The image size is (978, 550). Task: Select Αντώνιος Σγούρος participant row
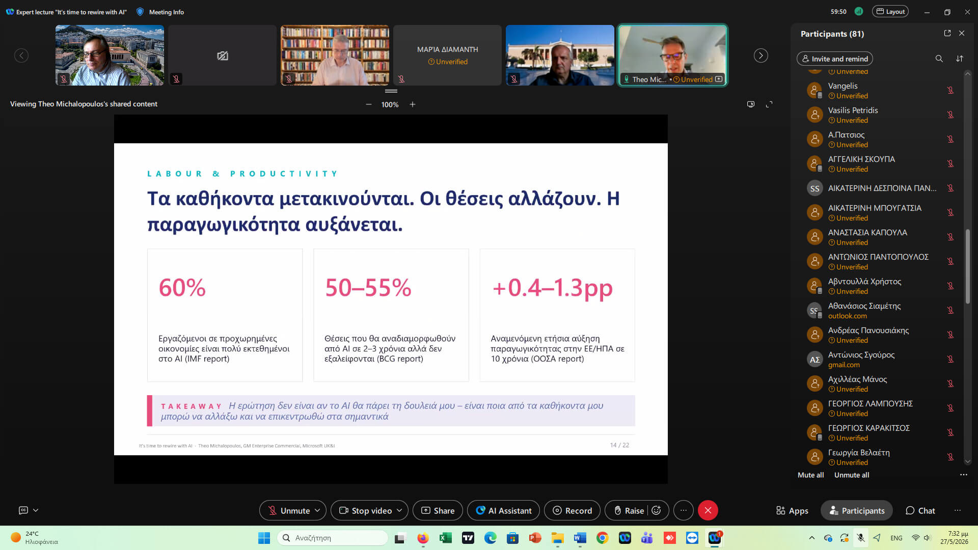pyautogui.click(x=880, y=359)
